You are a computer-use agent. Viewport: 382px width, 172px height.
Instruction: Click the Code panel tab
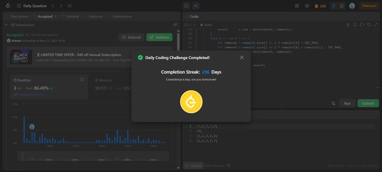(192, 17)
